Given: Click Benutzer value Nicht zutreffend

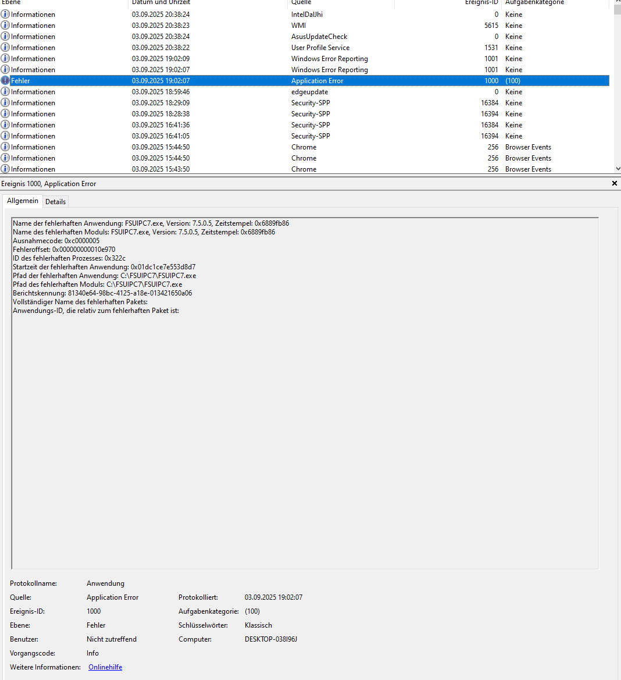Looking at the screenshot, I should [x=112, y=639].
